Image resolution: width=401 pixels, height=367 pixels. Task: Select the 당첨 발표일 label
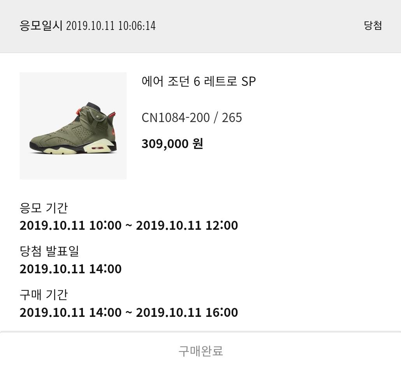pos(49,251)
